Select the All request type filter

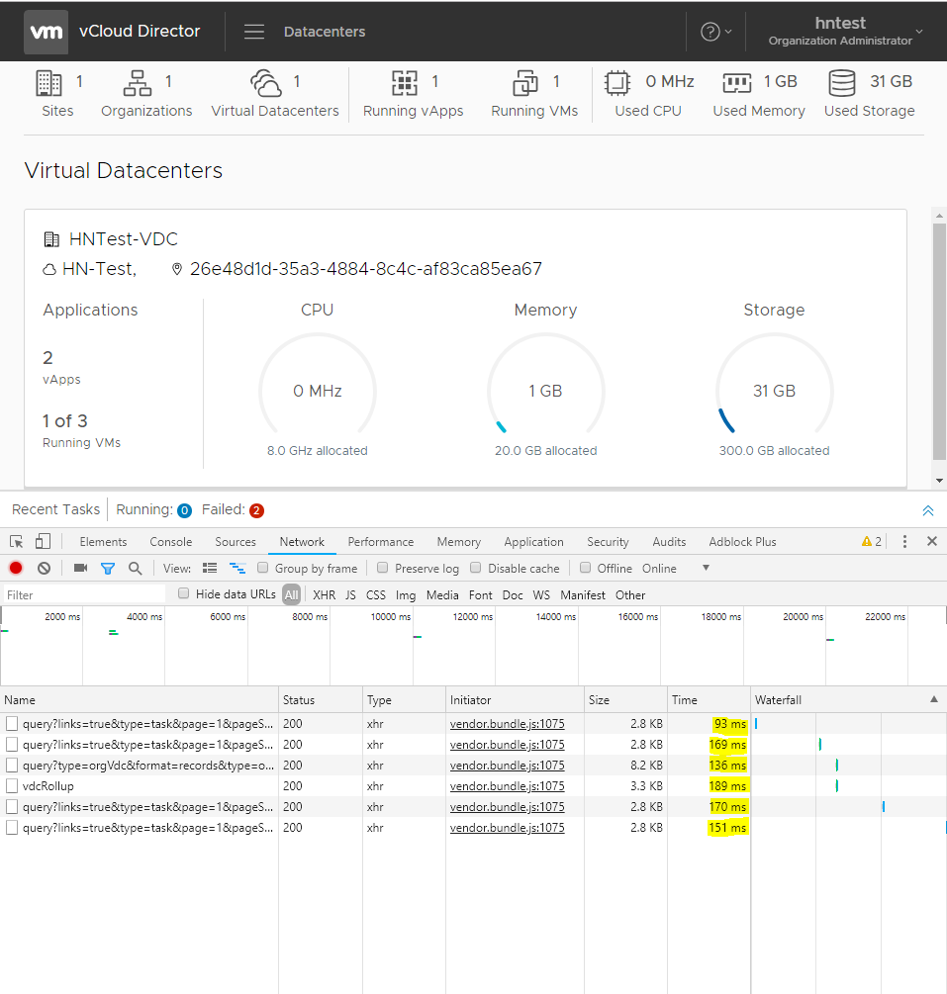pos(291,594)
